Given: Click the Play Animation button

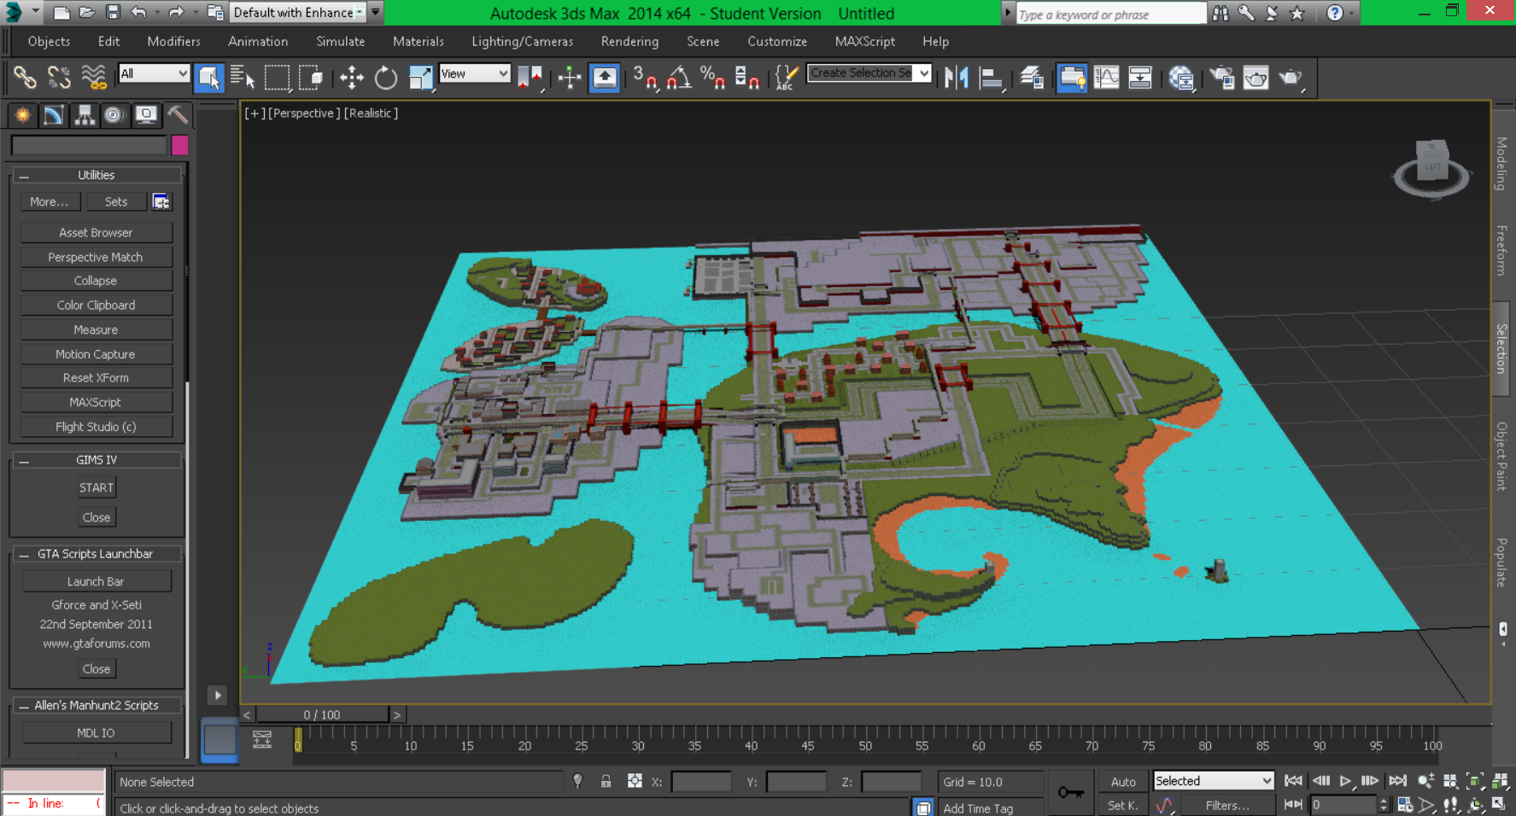Looking at the screenshot, I should pyautogui.click(x=1345, y=781).
